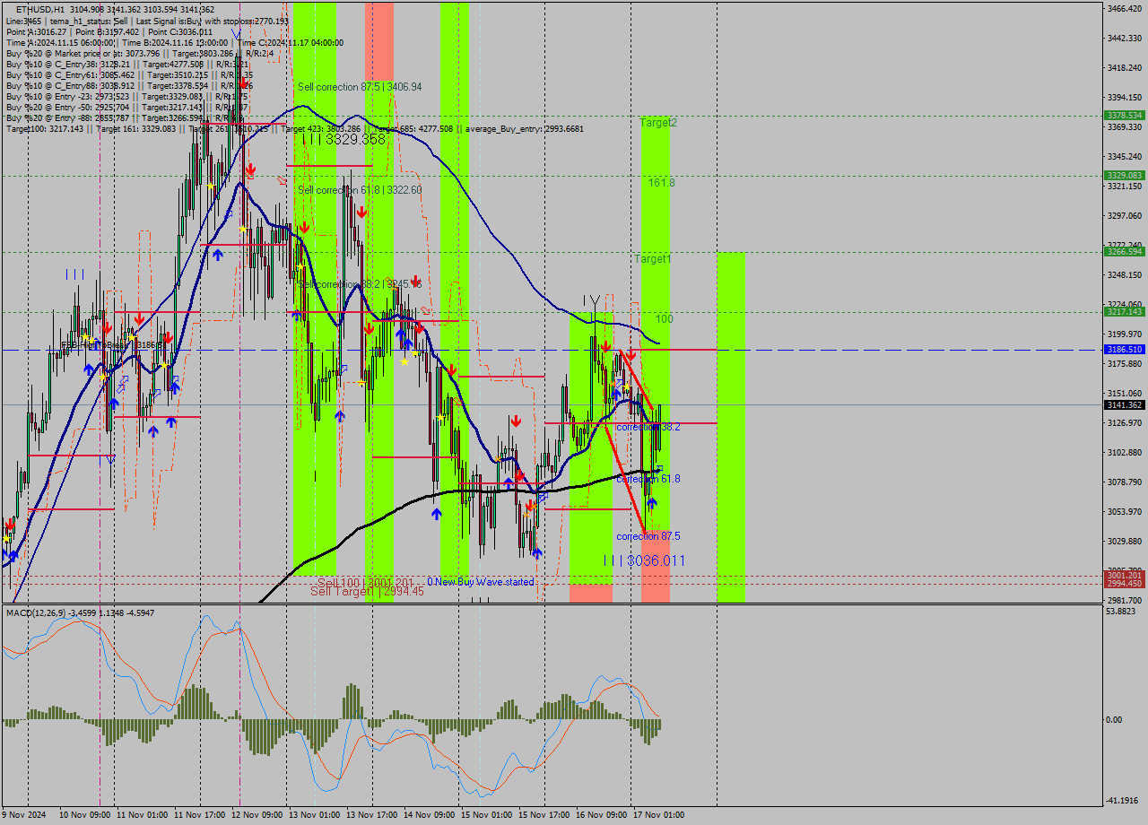This screenshot has width=1148, height=825.
Task: Click the current price tag 3141.362
Action: [1124, 405]
